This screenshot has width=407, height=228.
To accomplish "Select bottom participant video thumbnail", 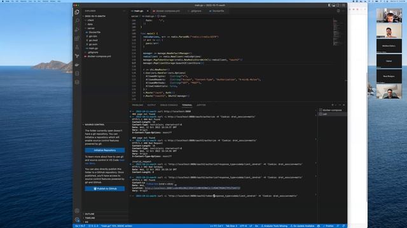I will pyautogui.click(x=389, y=91).
